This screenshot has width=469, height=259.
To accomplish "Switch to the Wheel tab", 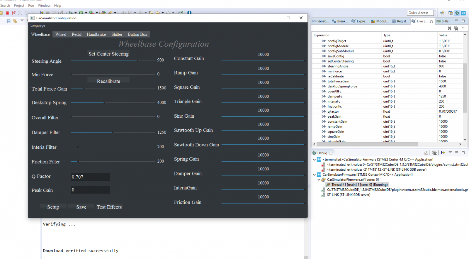I will (x=61, y=34).
